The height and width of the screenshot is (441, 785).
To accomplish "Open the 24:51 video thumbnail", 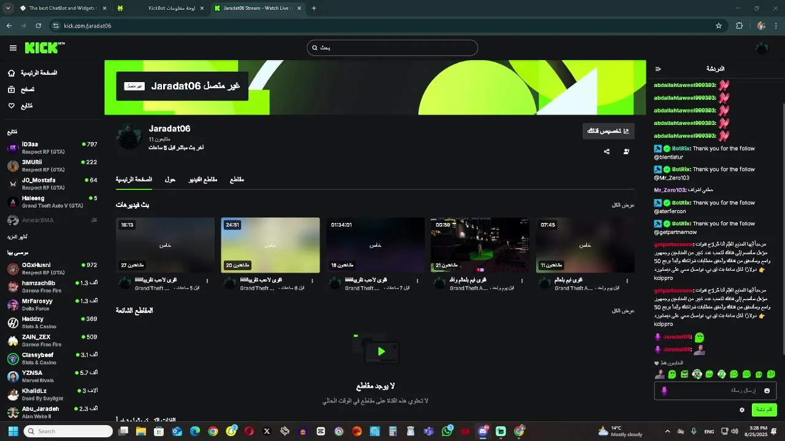I will (270, 245).
